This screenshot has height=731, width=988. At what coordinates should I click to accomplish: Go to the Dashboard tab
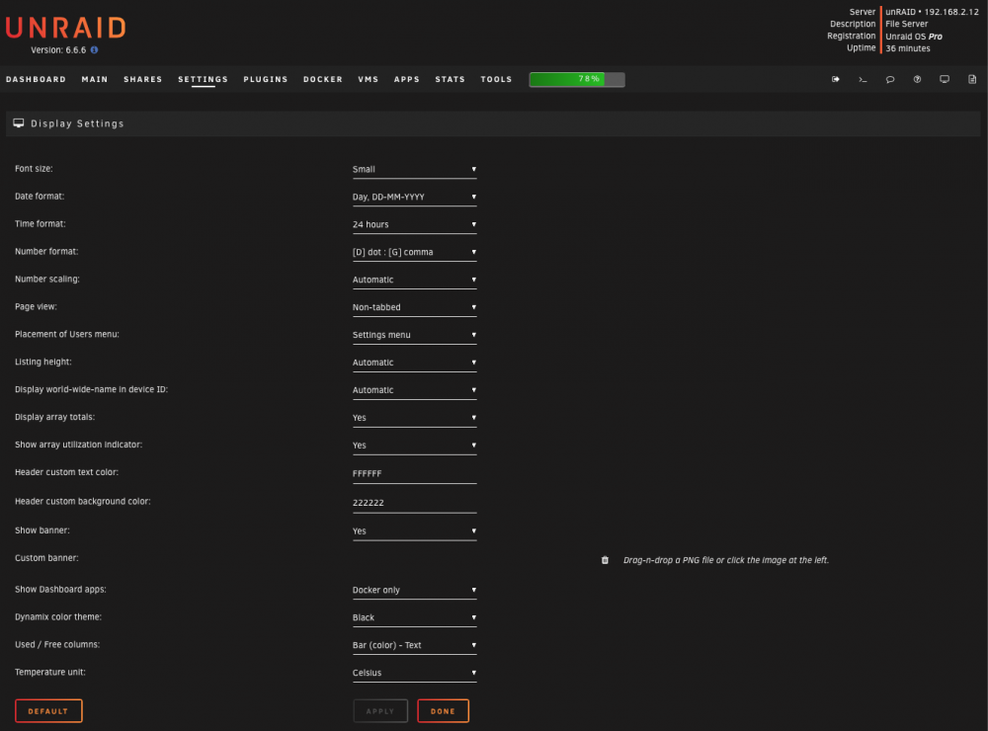coord(36,79)
